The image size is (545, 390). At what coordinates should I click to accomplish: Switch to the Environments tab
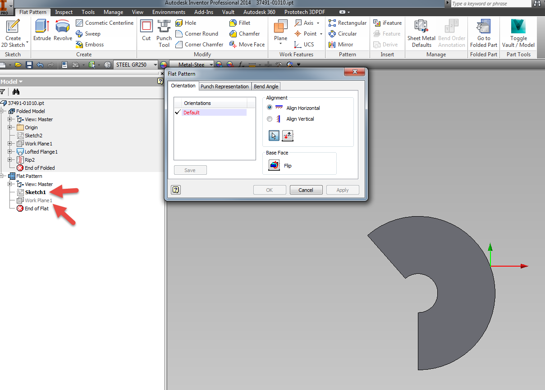pyautogui.click(x=169, y=12)
